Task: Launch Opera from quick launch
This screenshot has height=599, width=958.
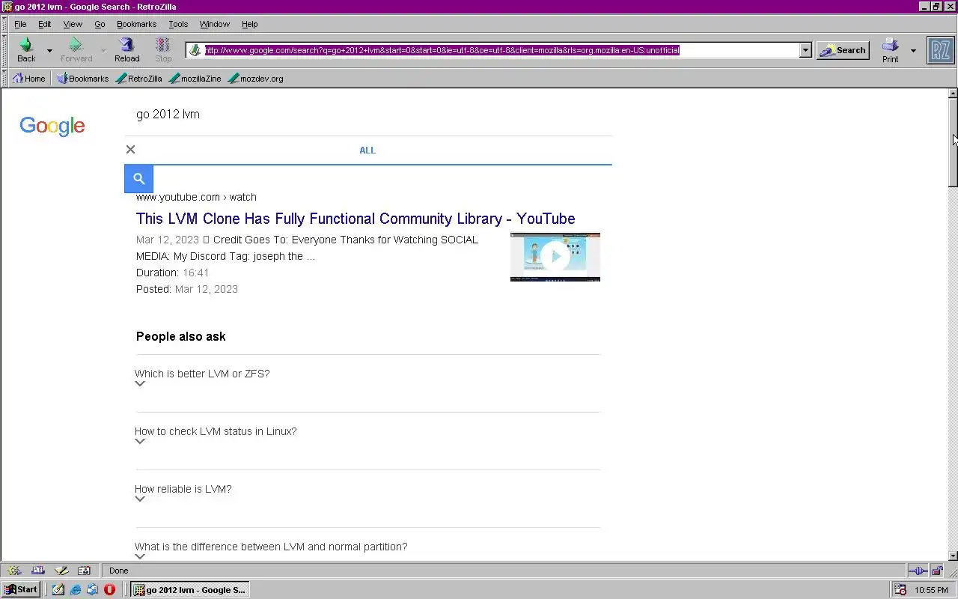Action: click(109, 589)
